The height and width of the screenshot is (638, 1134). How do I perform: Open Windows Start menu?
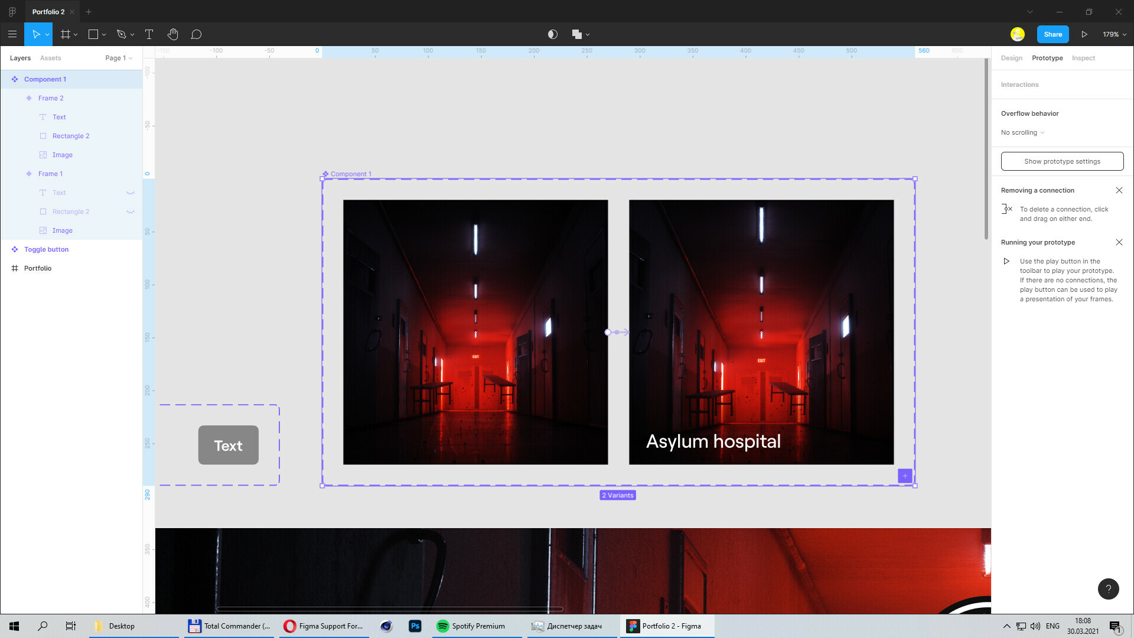coord(14,626)
